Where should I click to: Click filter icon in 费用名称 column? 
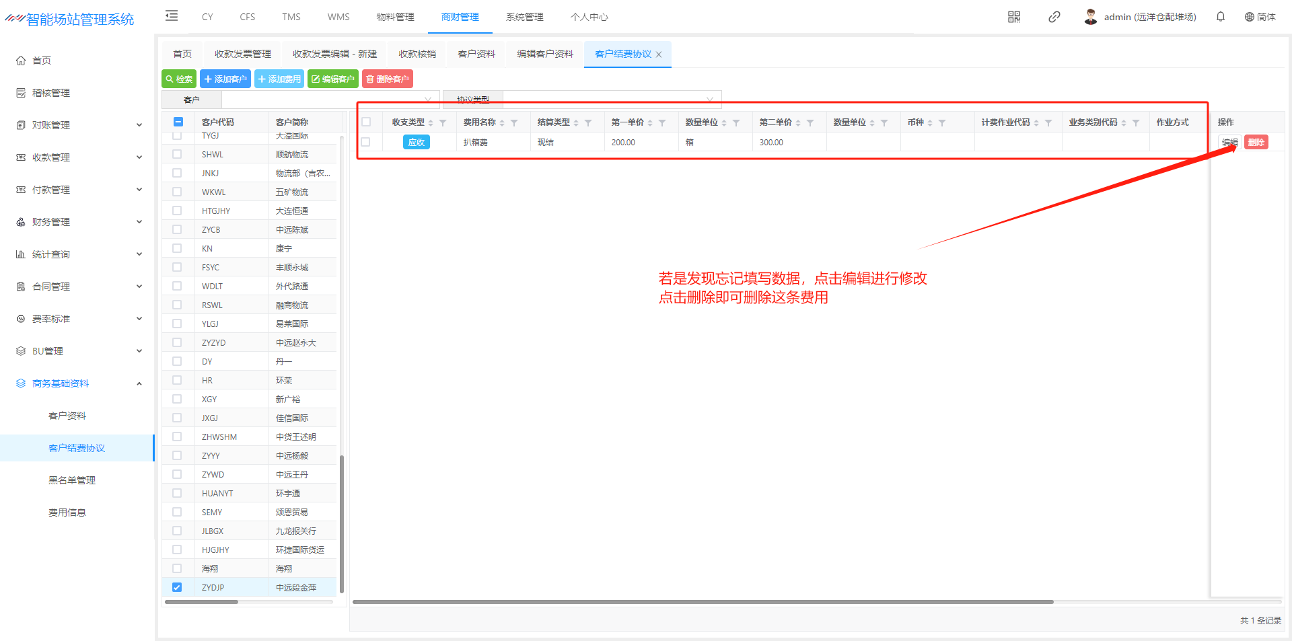514,123
